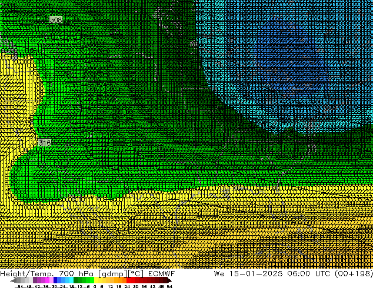Click the 0 legend value
Screen dimensions: 373x288
click(95, 287)
